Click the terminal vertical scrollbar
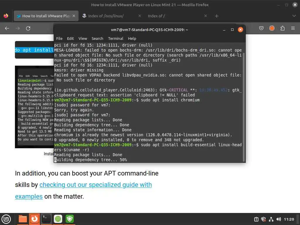 coord(244,107)
